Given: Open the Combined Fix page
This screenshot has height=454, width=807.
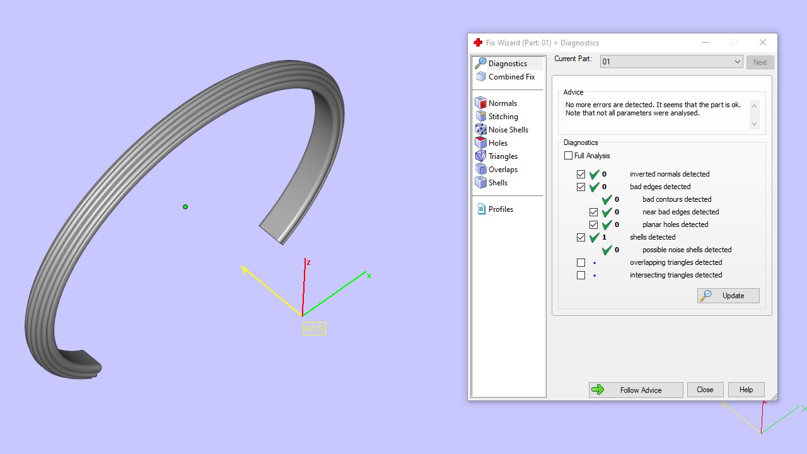Looking at the screenshot, I should pyautogui.click(x=511, y=76).
